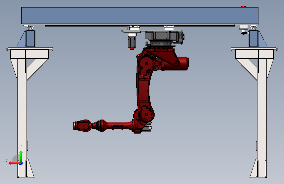Screen dimensions: 284x184
Task: Pick the diagonal brace on the right column
Action: coord(246,69)
